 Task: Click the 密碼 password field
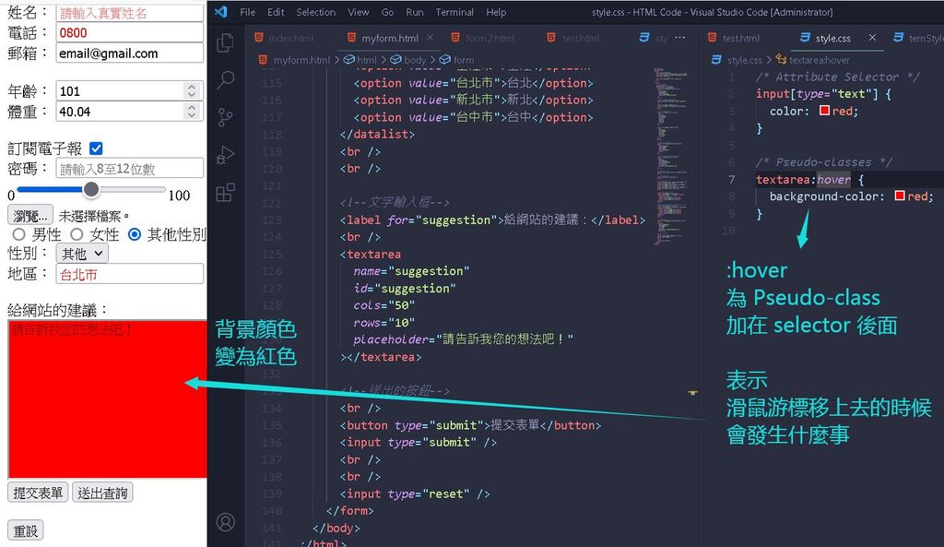[129, 168]
